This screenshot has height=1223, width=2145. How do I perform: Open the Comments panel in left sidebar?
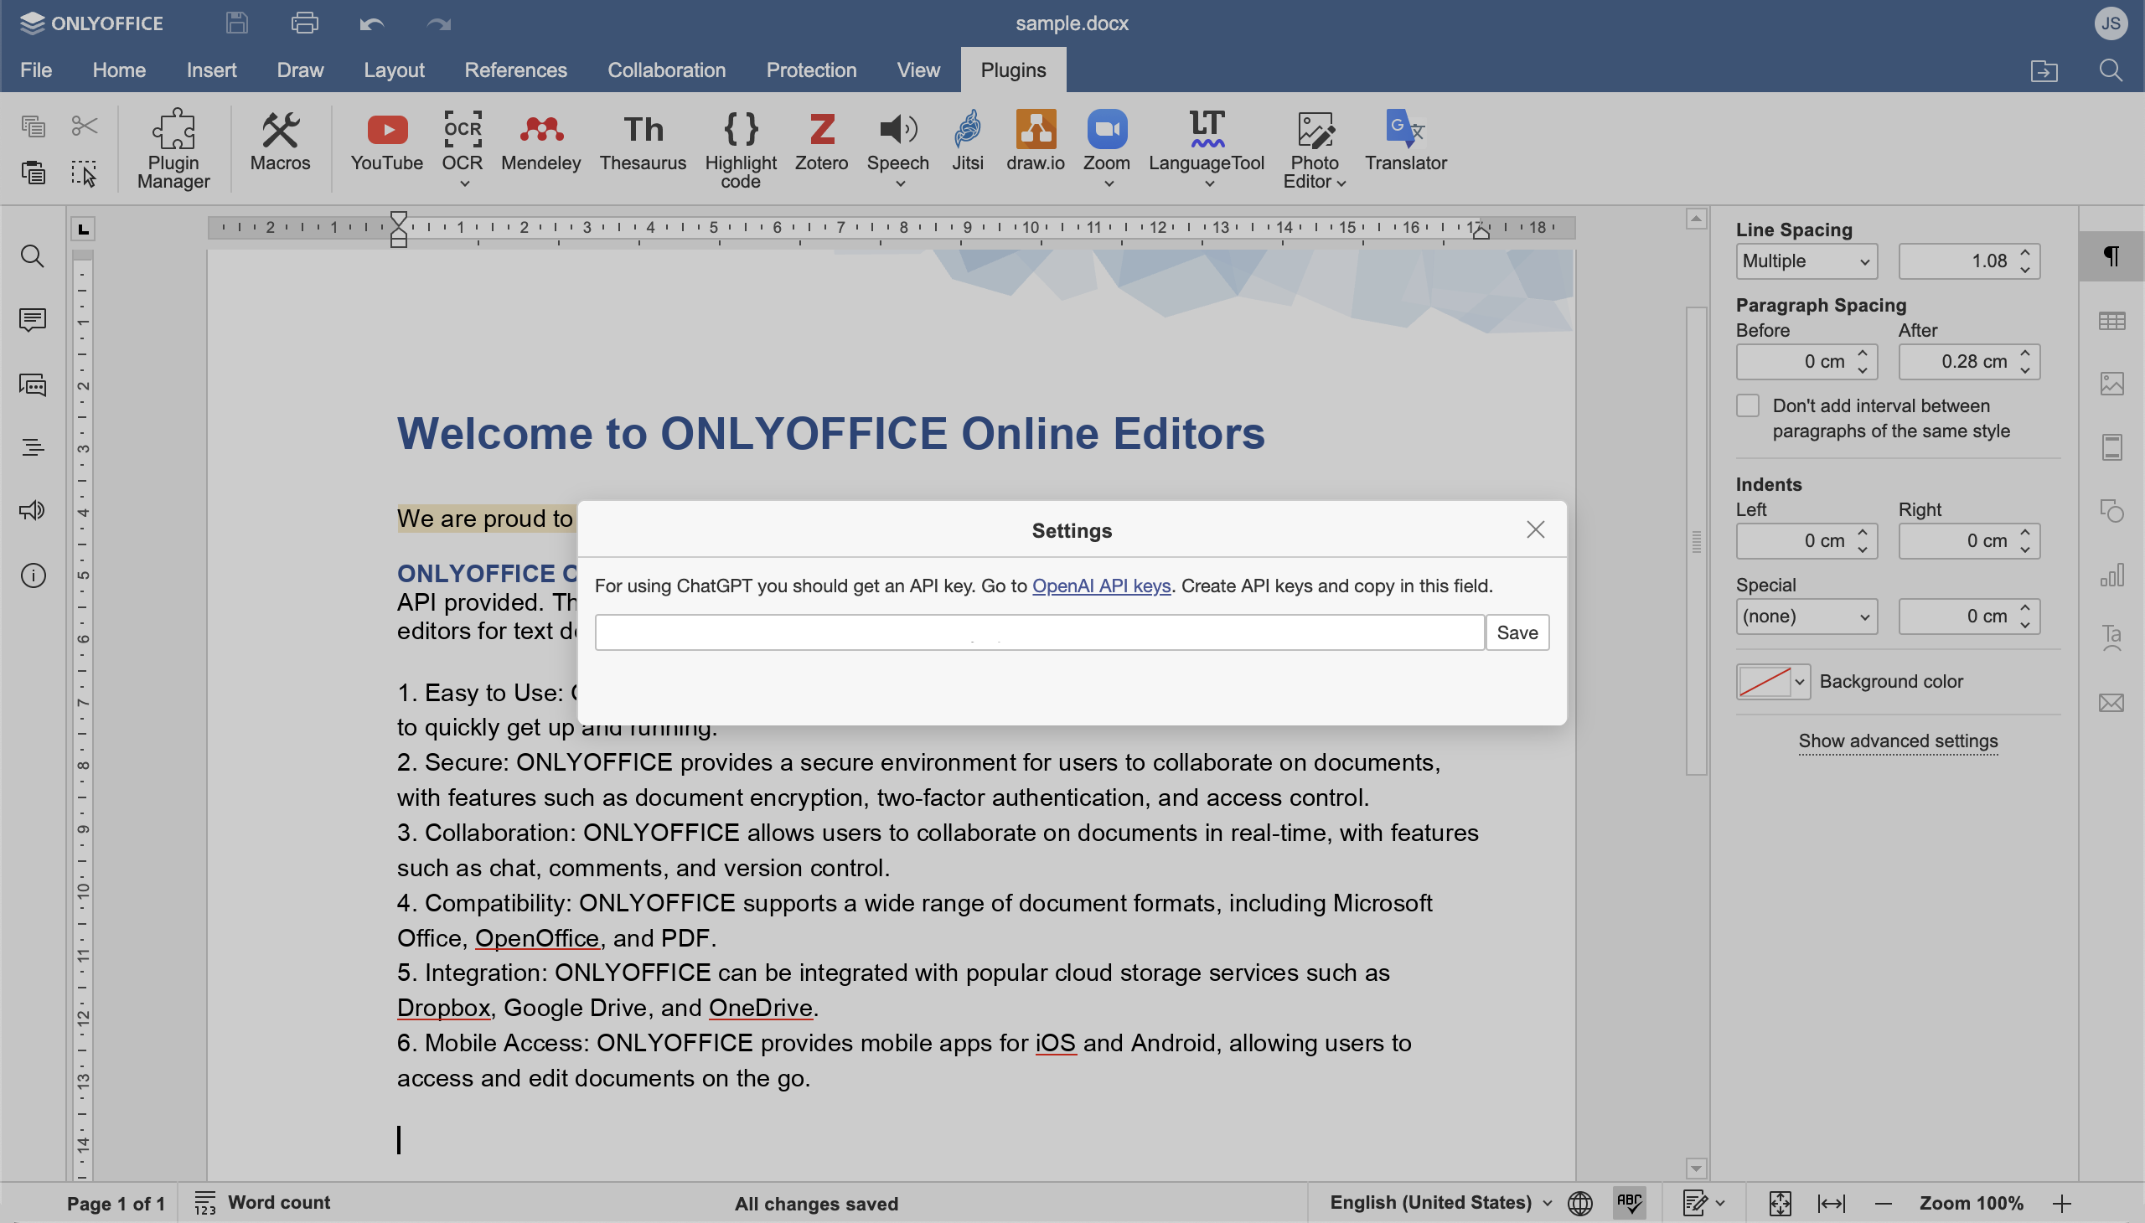(32, 320)
